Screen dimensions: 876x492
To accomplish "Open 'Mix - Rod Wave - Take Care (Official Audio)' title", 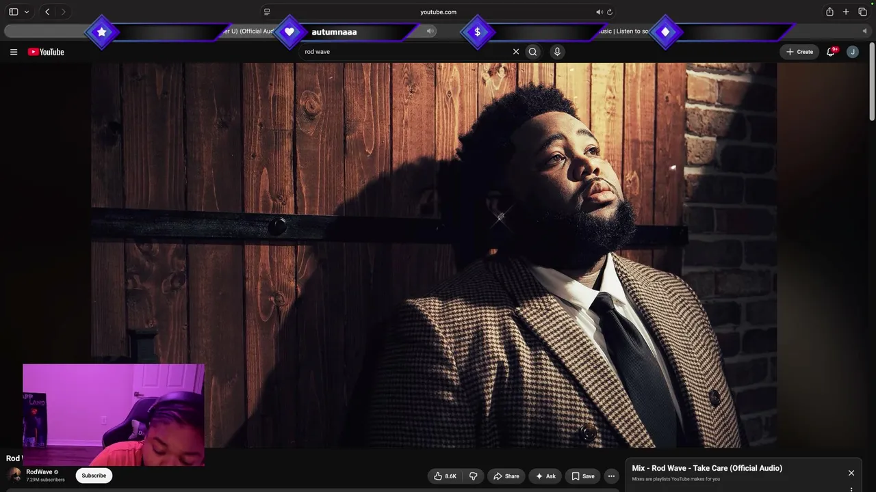I will [707, 468].
